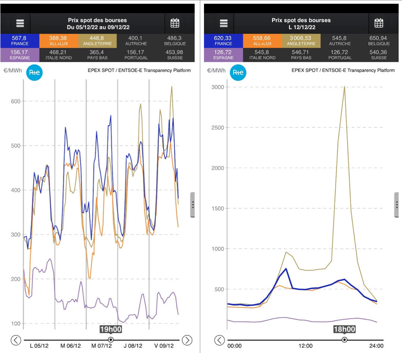
Task: Click the Rte logo above the weekly chart
Action: coord(34,73)
